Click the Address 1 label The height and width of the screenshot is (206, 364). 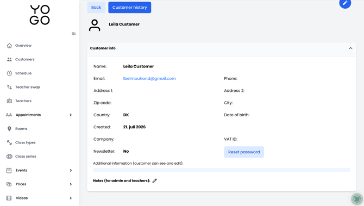click(x=103, y=91)
